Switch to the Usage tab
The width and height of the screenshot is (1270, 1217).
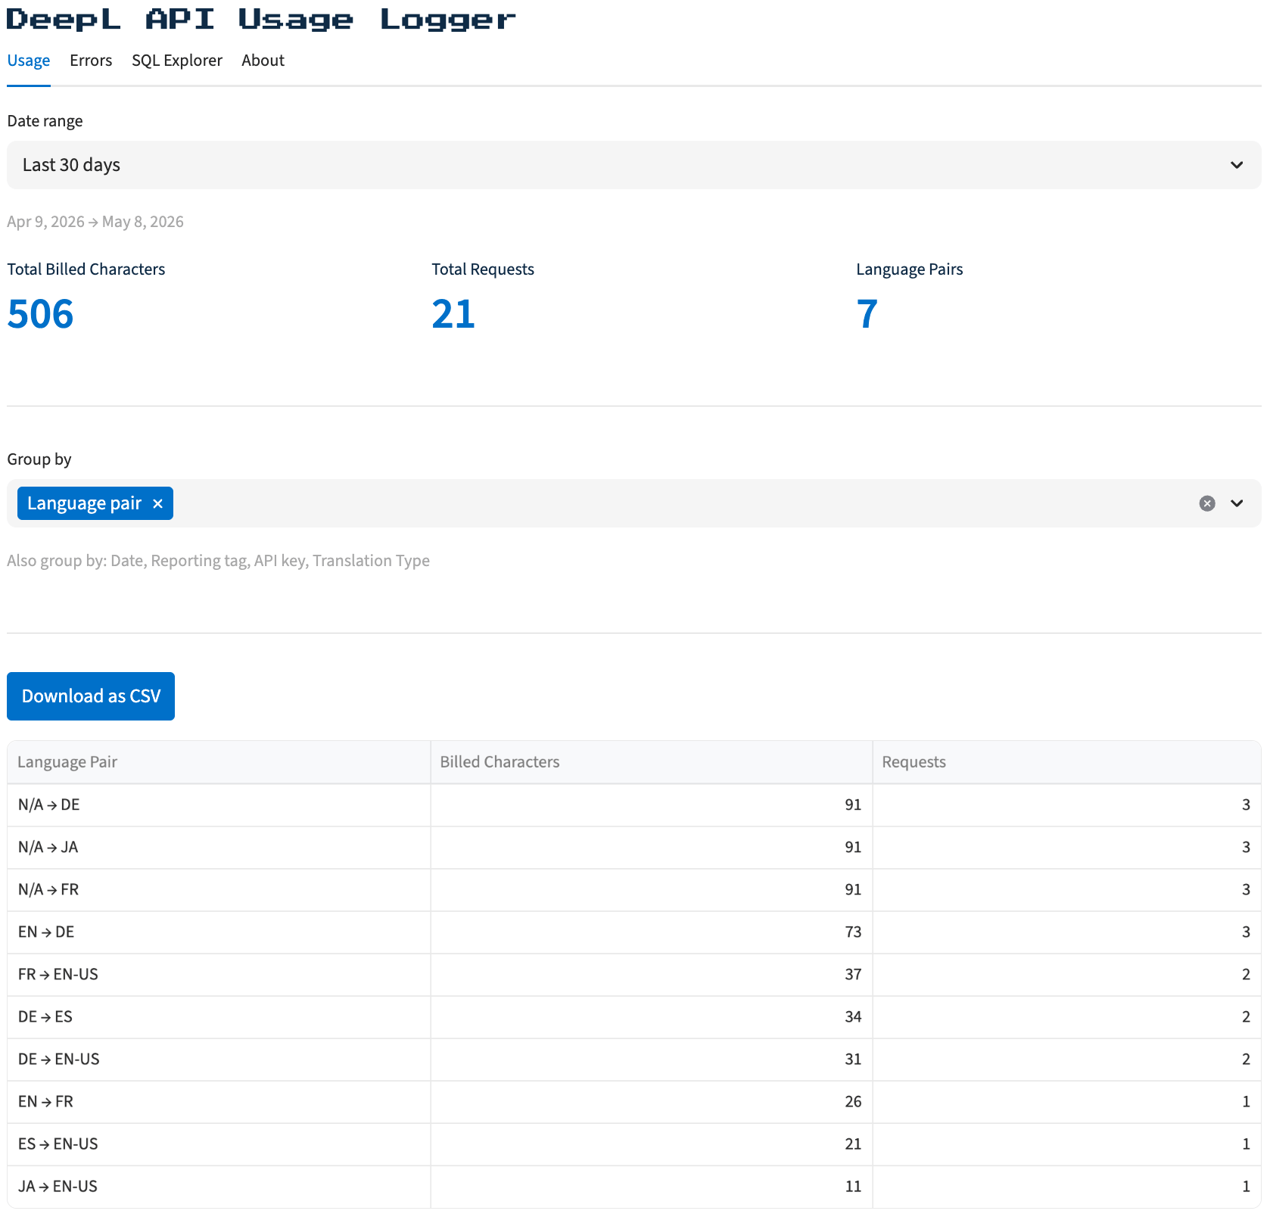29,61
